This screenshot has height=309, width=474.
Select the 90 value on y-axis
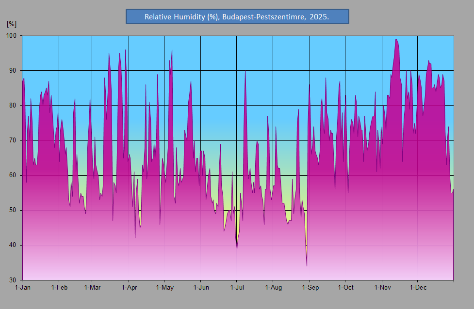(x=13, y=70)
